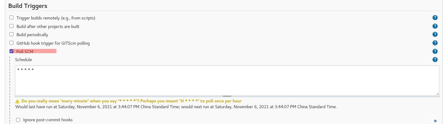Show help for Build periodically
The width and height of the screenshot is (443, 124).
coord(435,35)
